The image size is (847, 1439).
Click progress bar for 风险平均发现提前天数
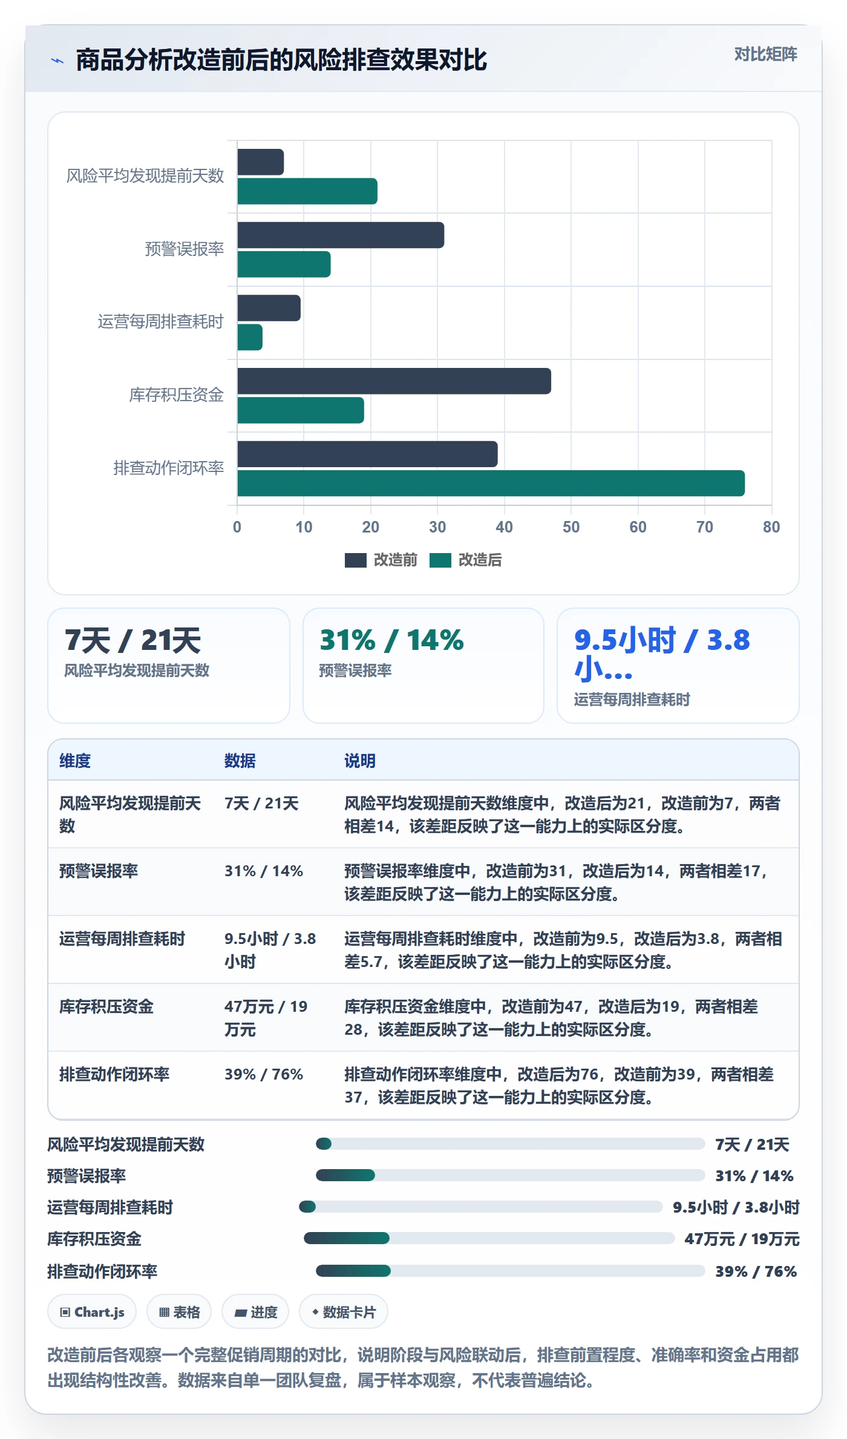(511, 1144)
